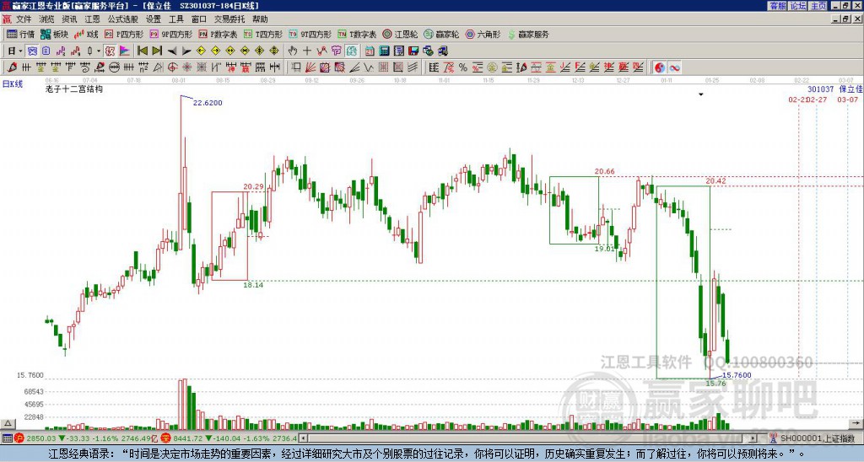Screen dimensions: 864x462
Task: Open the 资讯 menu
Action: point(69,19)
